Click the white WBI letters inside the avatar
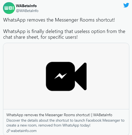Screen dimensions: 132x135 pos(9,8)
